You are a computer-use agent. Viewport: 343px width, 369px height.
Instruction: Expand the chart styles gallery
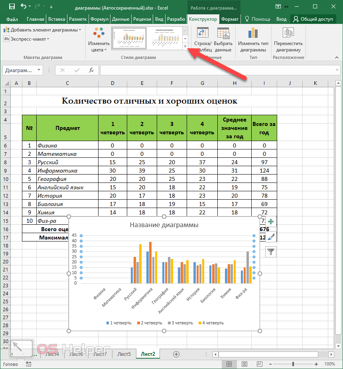(x=185, y=47)
